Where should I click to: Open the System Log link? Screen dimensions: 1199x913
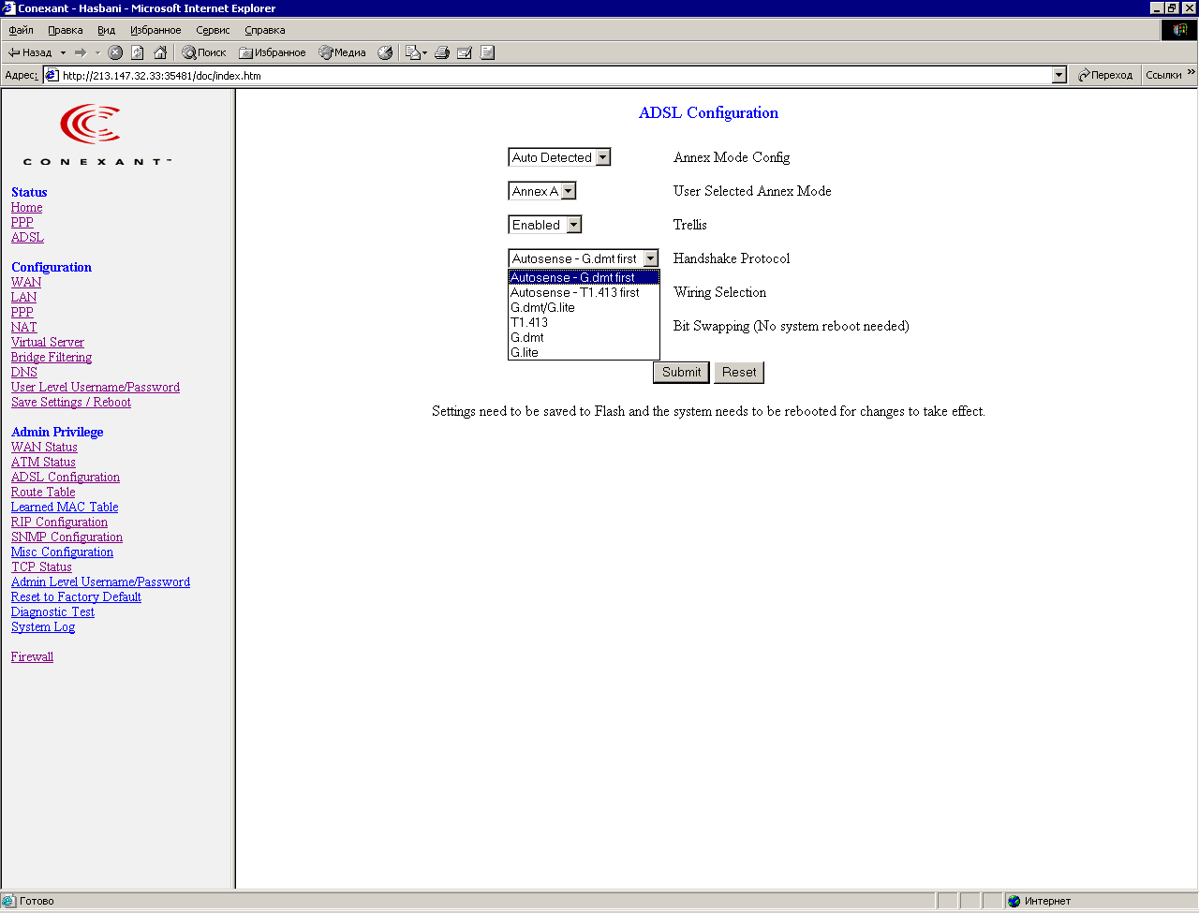pos(43,626)
